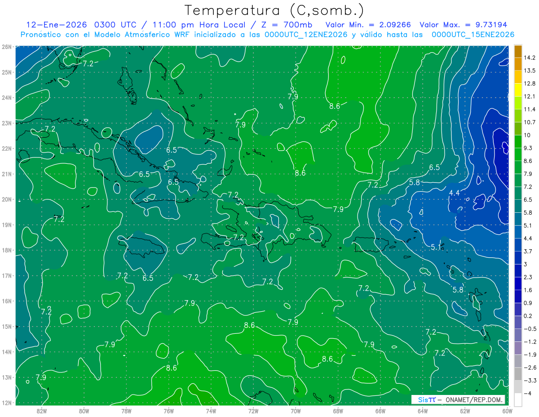This screenshot has height=417, width=539.
Task: Click the '12N' latitude label
Action: [x=6, y=403]
